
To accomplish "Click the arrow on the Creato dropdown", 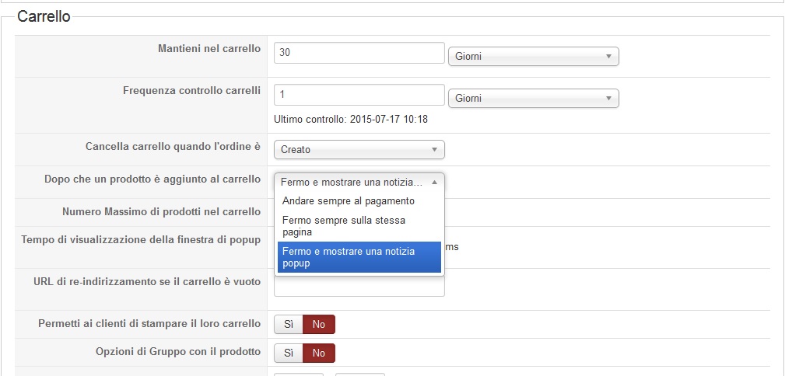I will coord(434,150).
